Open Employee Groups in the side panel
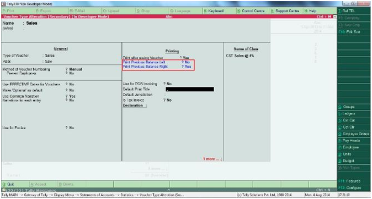The width and height of the screenshot is (372, 199). pyautogui.click(x=353, y=134)
